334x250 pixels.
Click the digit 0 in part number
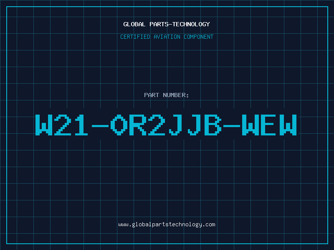[x=119, y=125]
